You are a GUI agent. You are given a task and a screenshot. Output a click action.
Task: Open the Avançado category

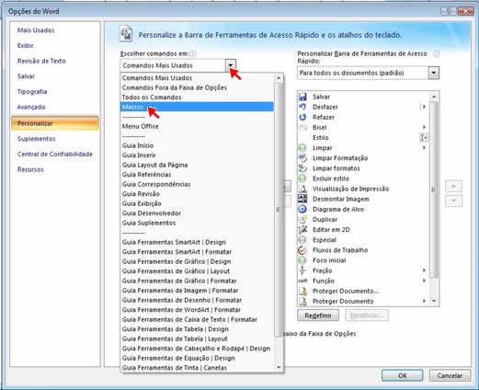point(31,107)
